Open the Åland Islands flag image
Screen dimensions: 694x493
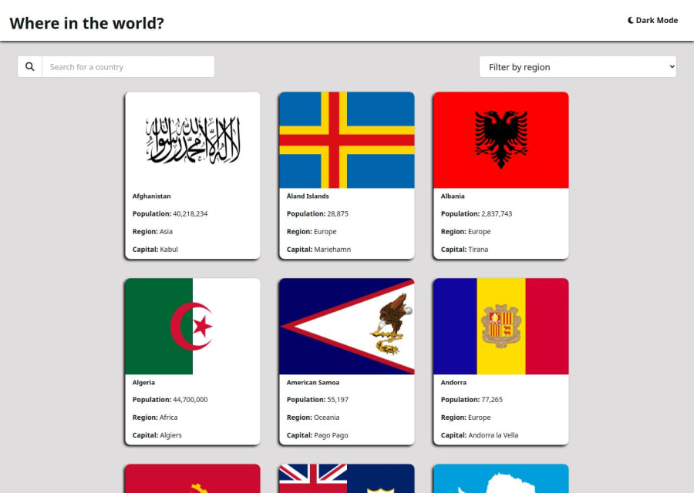(347, 140)
